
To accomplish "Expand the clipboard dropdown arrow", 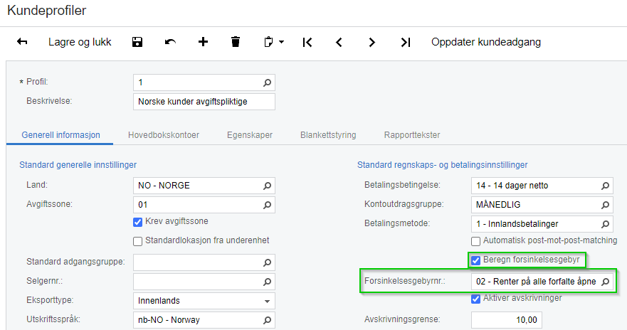I will (x=282, y=42).
